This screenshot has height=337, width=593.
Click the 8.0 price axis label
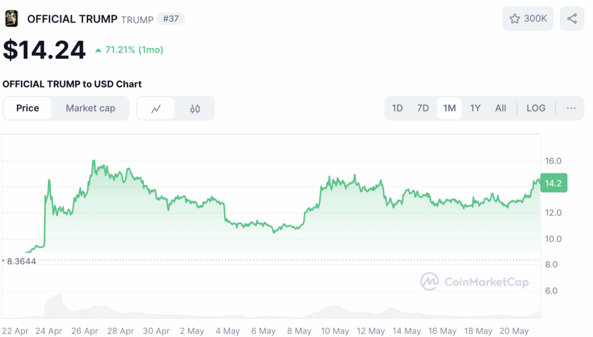pyautogui.click(x=551, y=264)
